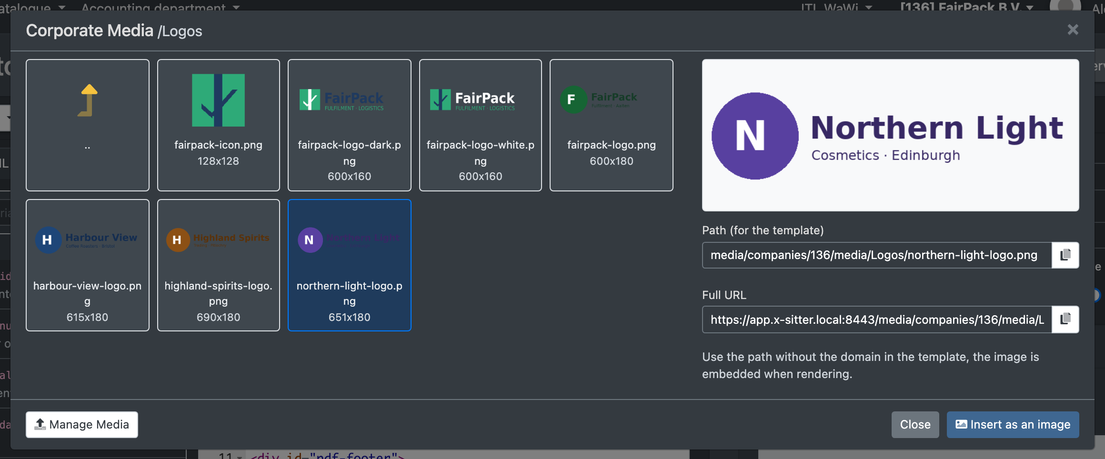Screen dimensions: 1105x459
Task: Open Manage Media
Action: click(x=82, y=425)
